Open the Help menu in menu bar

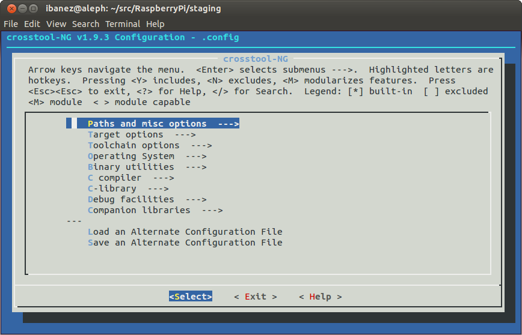tap(155, 24)
